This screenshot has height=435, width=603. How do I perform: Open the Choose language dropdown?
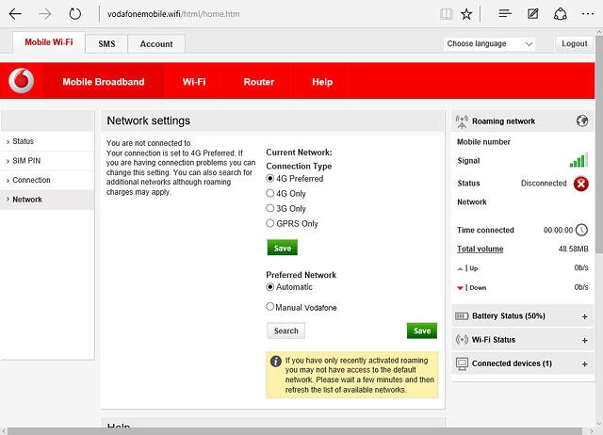[x=489, y=44]
